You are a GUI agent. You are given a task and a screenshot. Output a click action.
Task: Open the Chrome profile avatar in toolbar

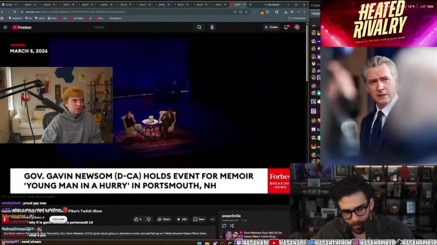(x=298, y=12)
